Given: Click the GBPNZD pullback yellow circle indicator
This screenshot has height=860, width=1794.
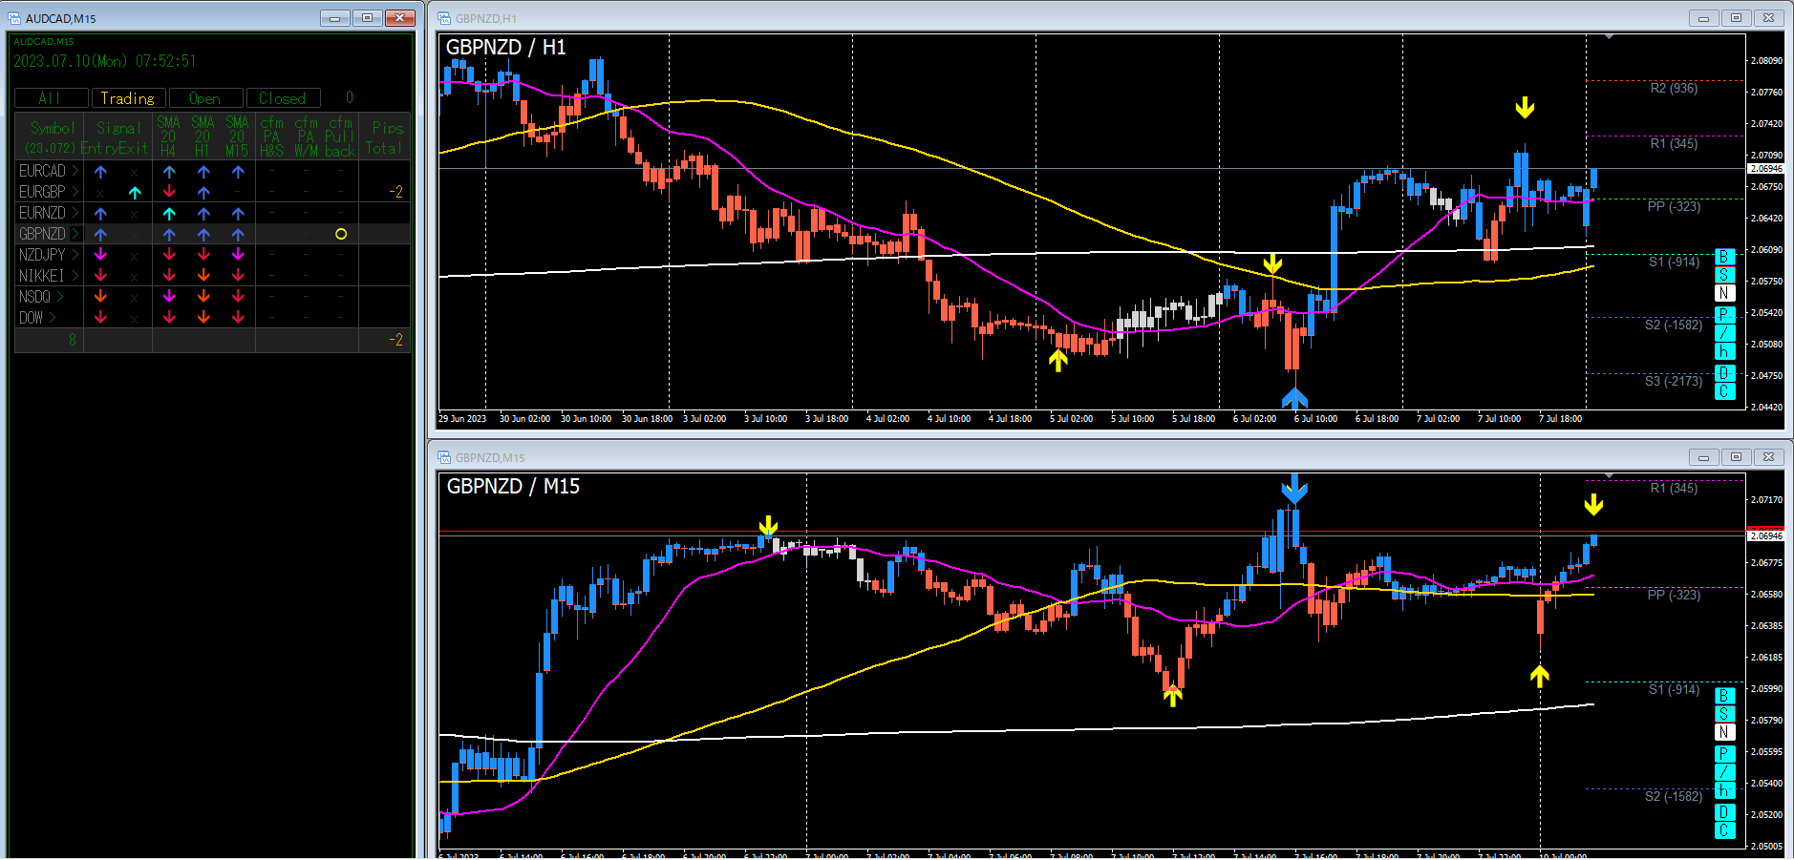Looking at the screenshot, I should [x=341, y=234].
